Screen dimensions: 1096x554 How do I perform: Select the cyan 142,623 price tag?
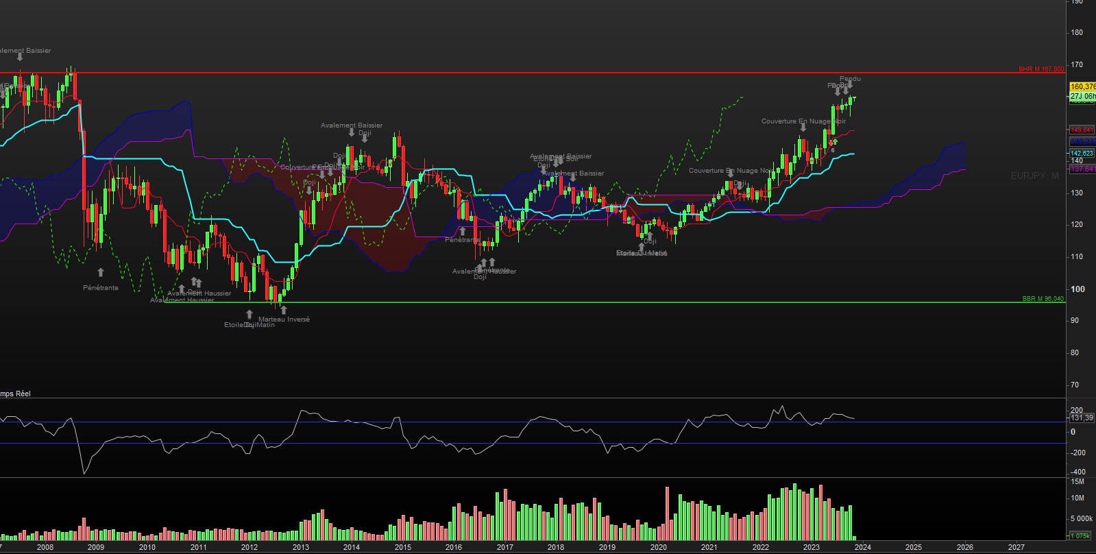point(1082,154)
